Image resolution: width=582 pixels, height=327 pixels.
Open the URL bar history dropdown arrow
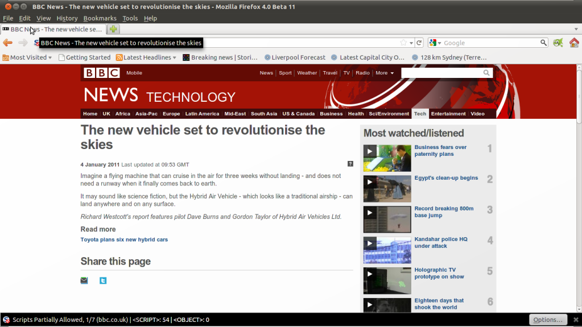[x=411, y=43]
